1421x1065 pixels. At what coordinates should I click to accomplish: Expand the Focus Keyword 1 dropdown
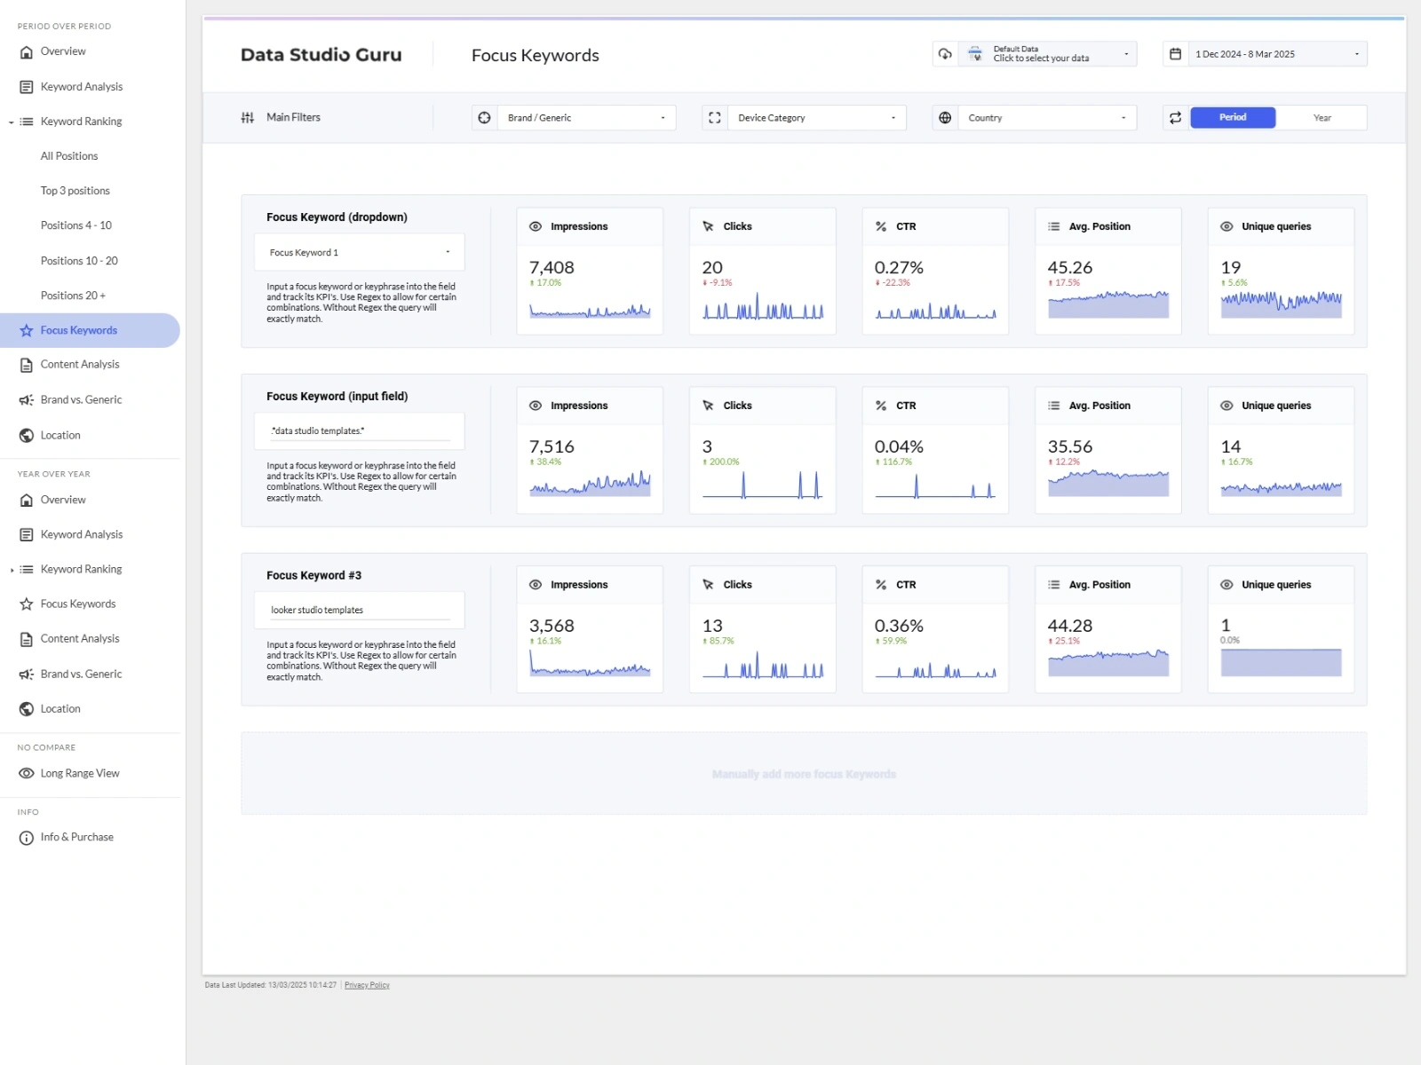(x=359, y=253)
